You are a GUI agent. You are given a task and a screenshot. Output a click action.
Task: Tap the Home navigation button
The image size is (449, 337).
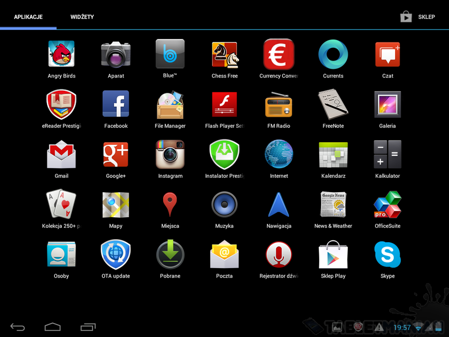53,327
